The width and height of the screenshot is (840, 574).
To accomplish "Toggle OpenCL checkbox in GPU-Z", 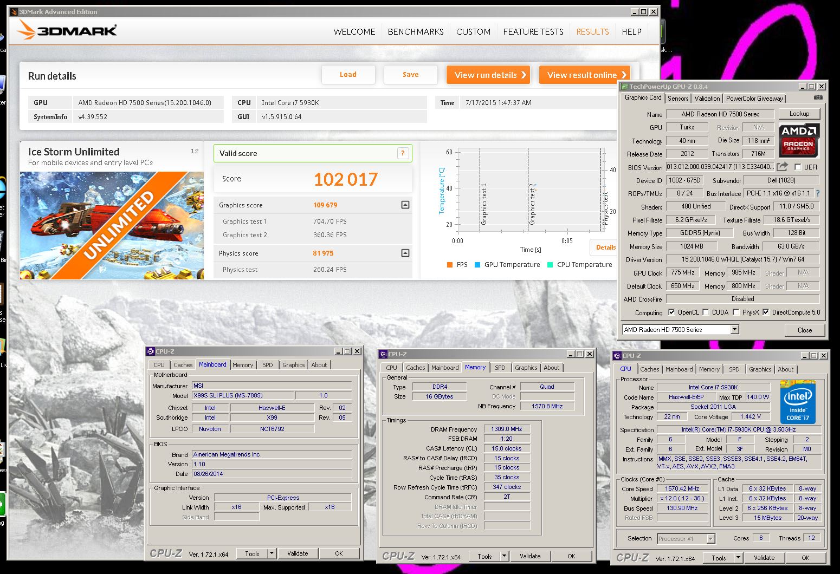I will tap(671, 312).
